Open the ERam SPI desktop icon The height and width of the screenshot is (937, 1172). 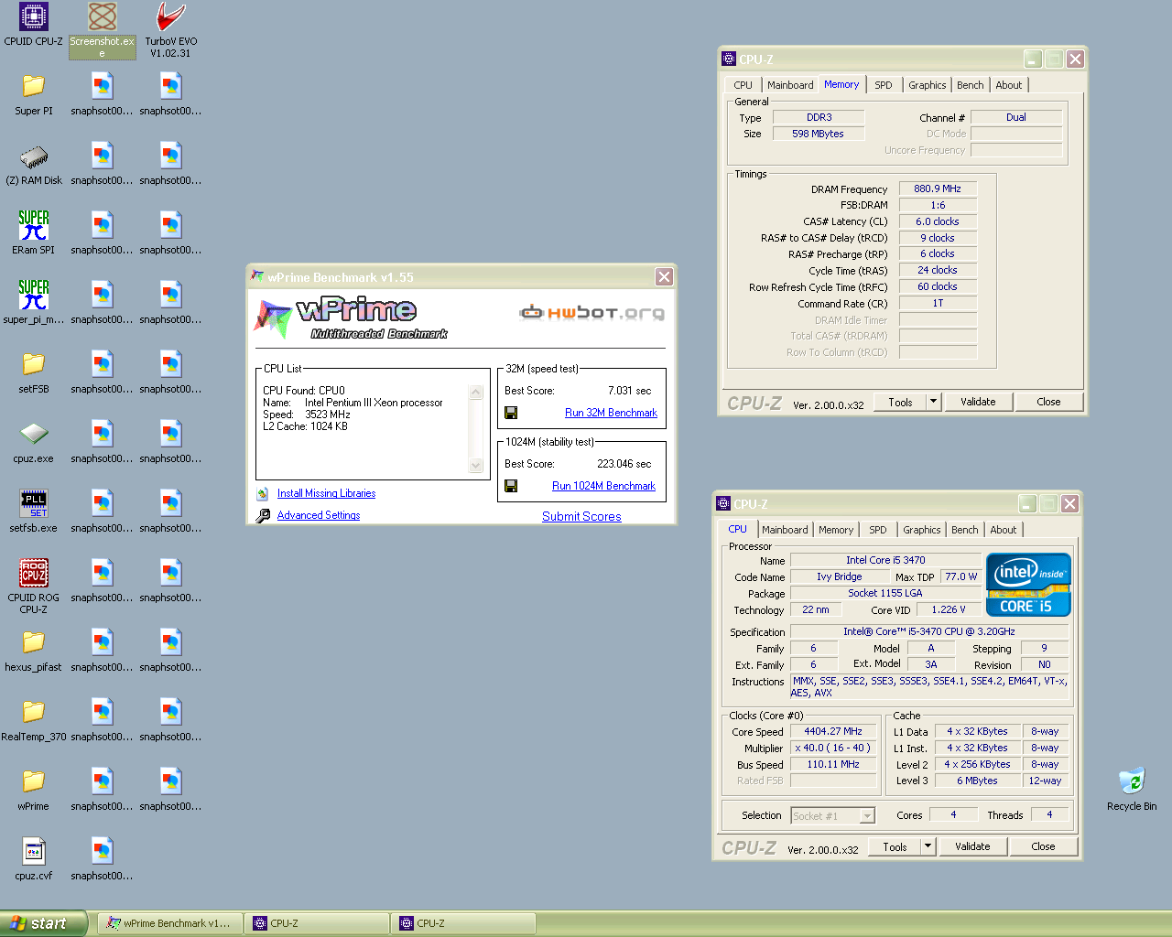34,233
